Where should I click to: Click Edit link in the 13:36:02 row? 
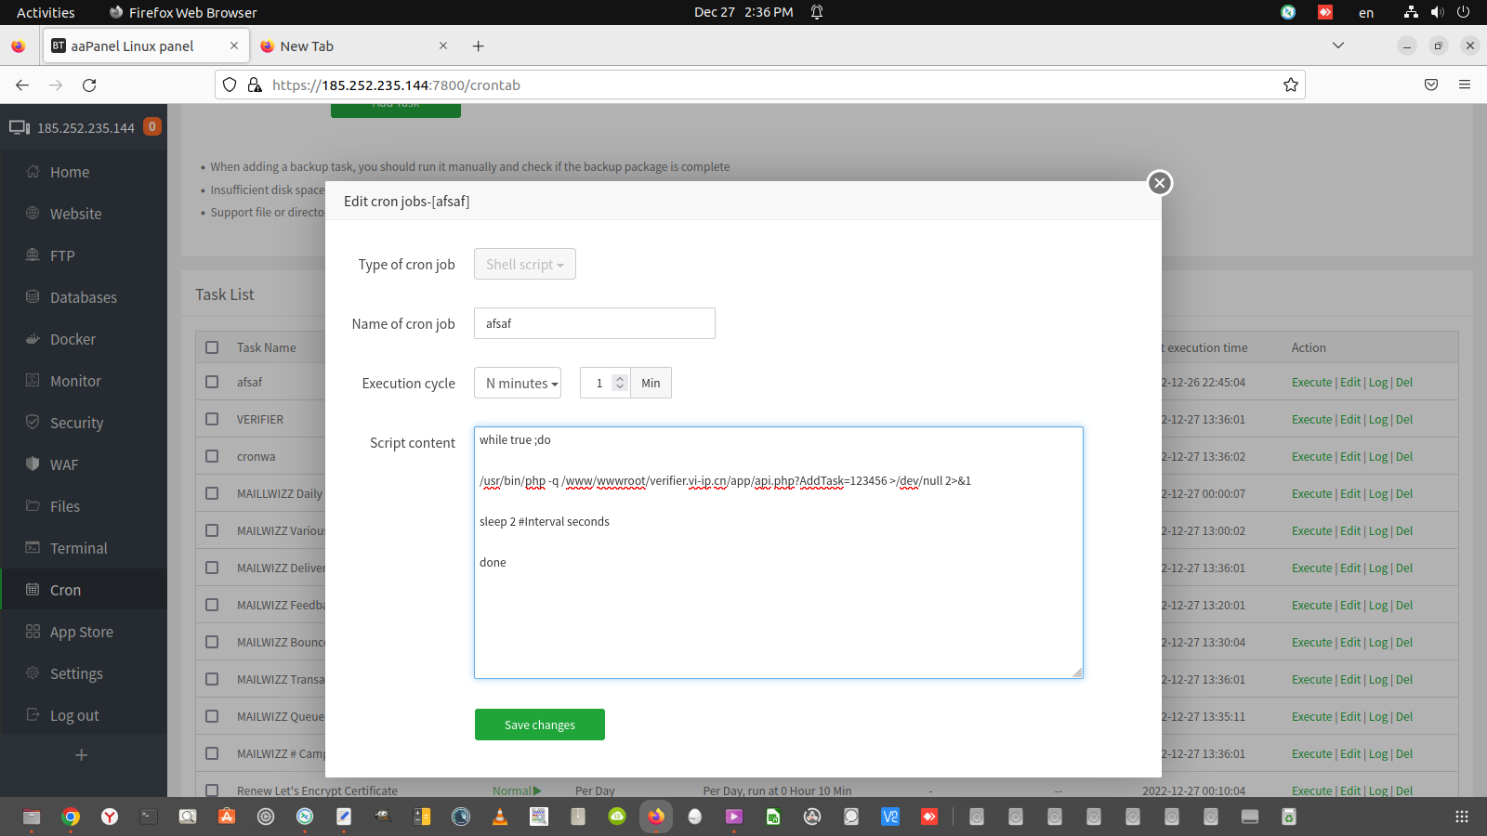point(1350,456)
